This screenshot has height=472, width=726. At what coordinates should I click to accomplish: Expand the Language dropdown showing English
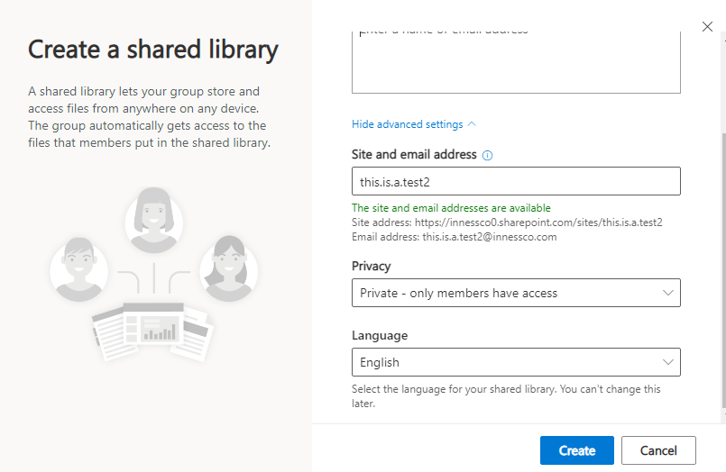(x=515, y=362)
